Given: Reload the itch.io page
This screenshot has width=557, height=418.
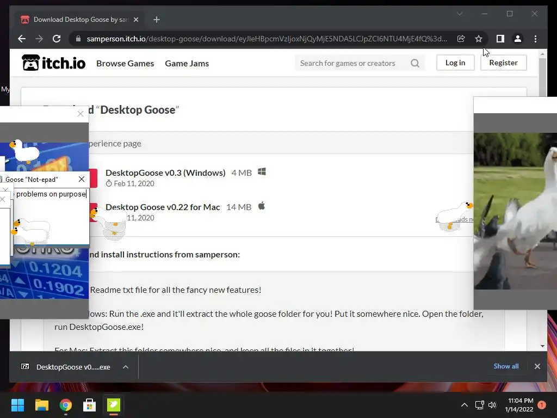Looking at the screenshot, I should click(x=57, y=39).
